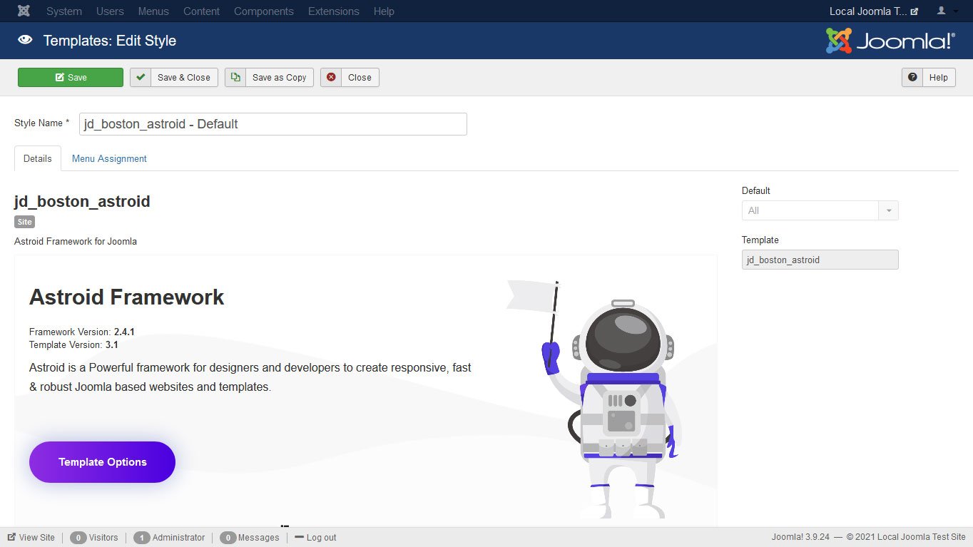The image size is (973, 547).
Task: Log out from the status bar
Action: click(x=315, y=538)
